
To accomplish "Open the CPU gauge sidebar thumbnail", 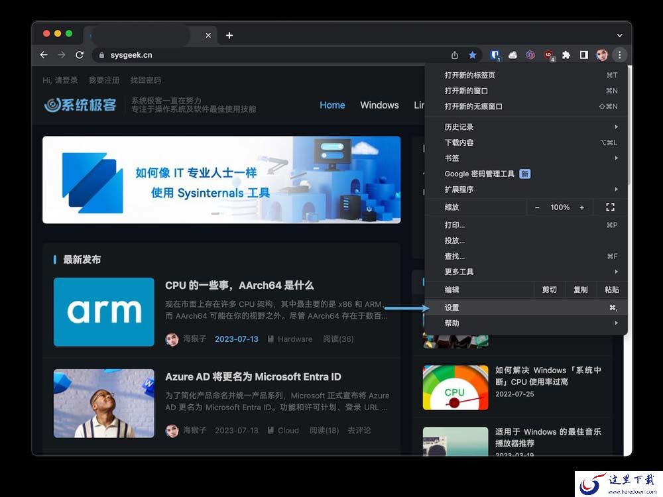I will click(x=455, y=388).
